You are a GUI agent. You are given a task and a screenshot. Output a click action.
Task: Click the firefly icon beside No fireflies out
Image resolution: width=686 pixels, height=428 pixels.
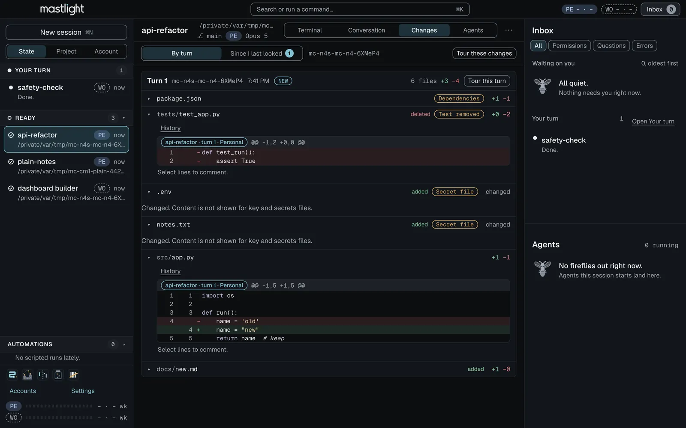tap(542, 269)
